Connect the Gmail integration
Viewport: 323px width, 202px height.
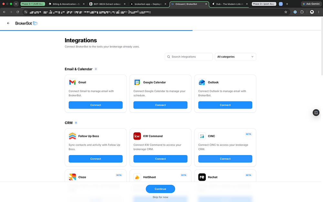pos(96,105)
